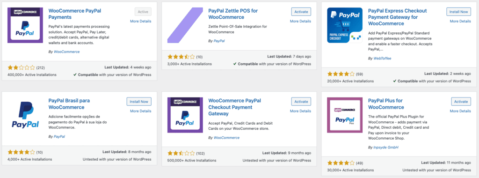
Task: Activate WooCommerce PayPal Checkout Payment Gateway
Action: click(x=301, y=102)
